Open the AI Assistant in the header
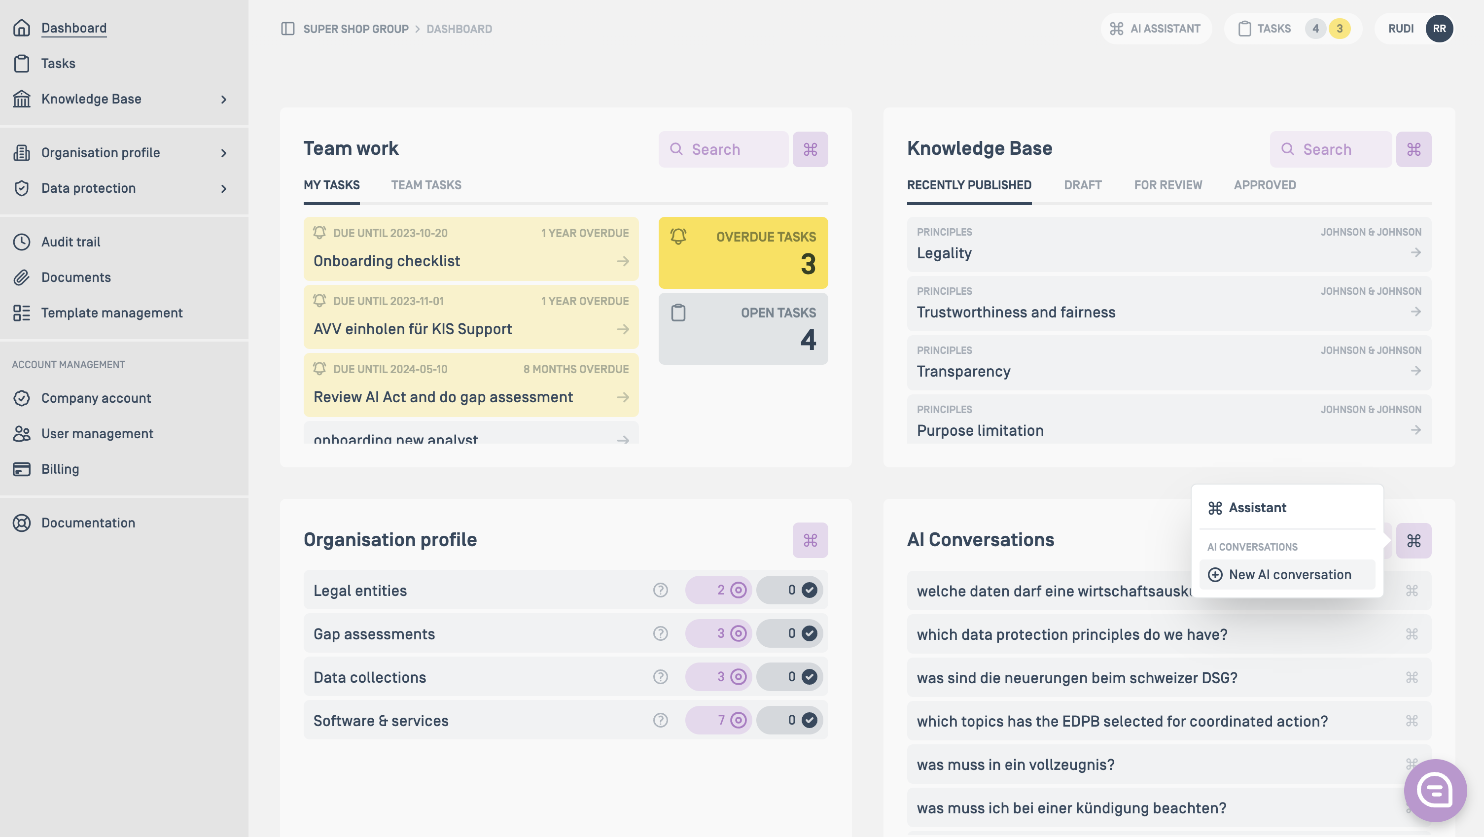Screen dimensions: 1484x837 tap(1156, 29)
